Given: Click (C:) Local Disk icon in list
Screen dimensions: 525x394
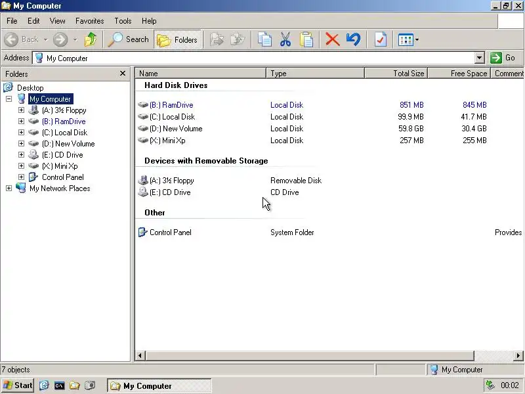Looking at the screenshot, I should pos(143,117).
